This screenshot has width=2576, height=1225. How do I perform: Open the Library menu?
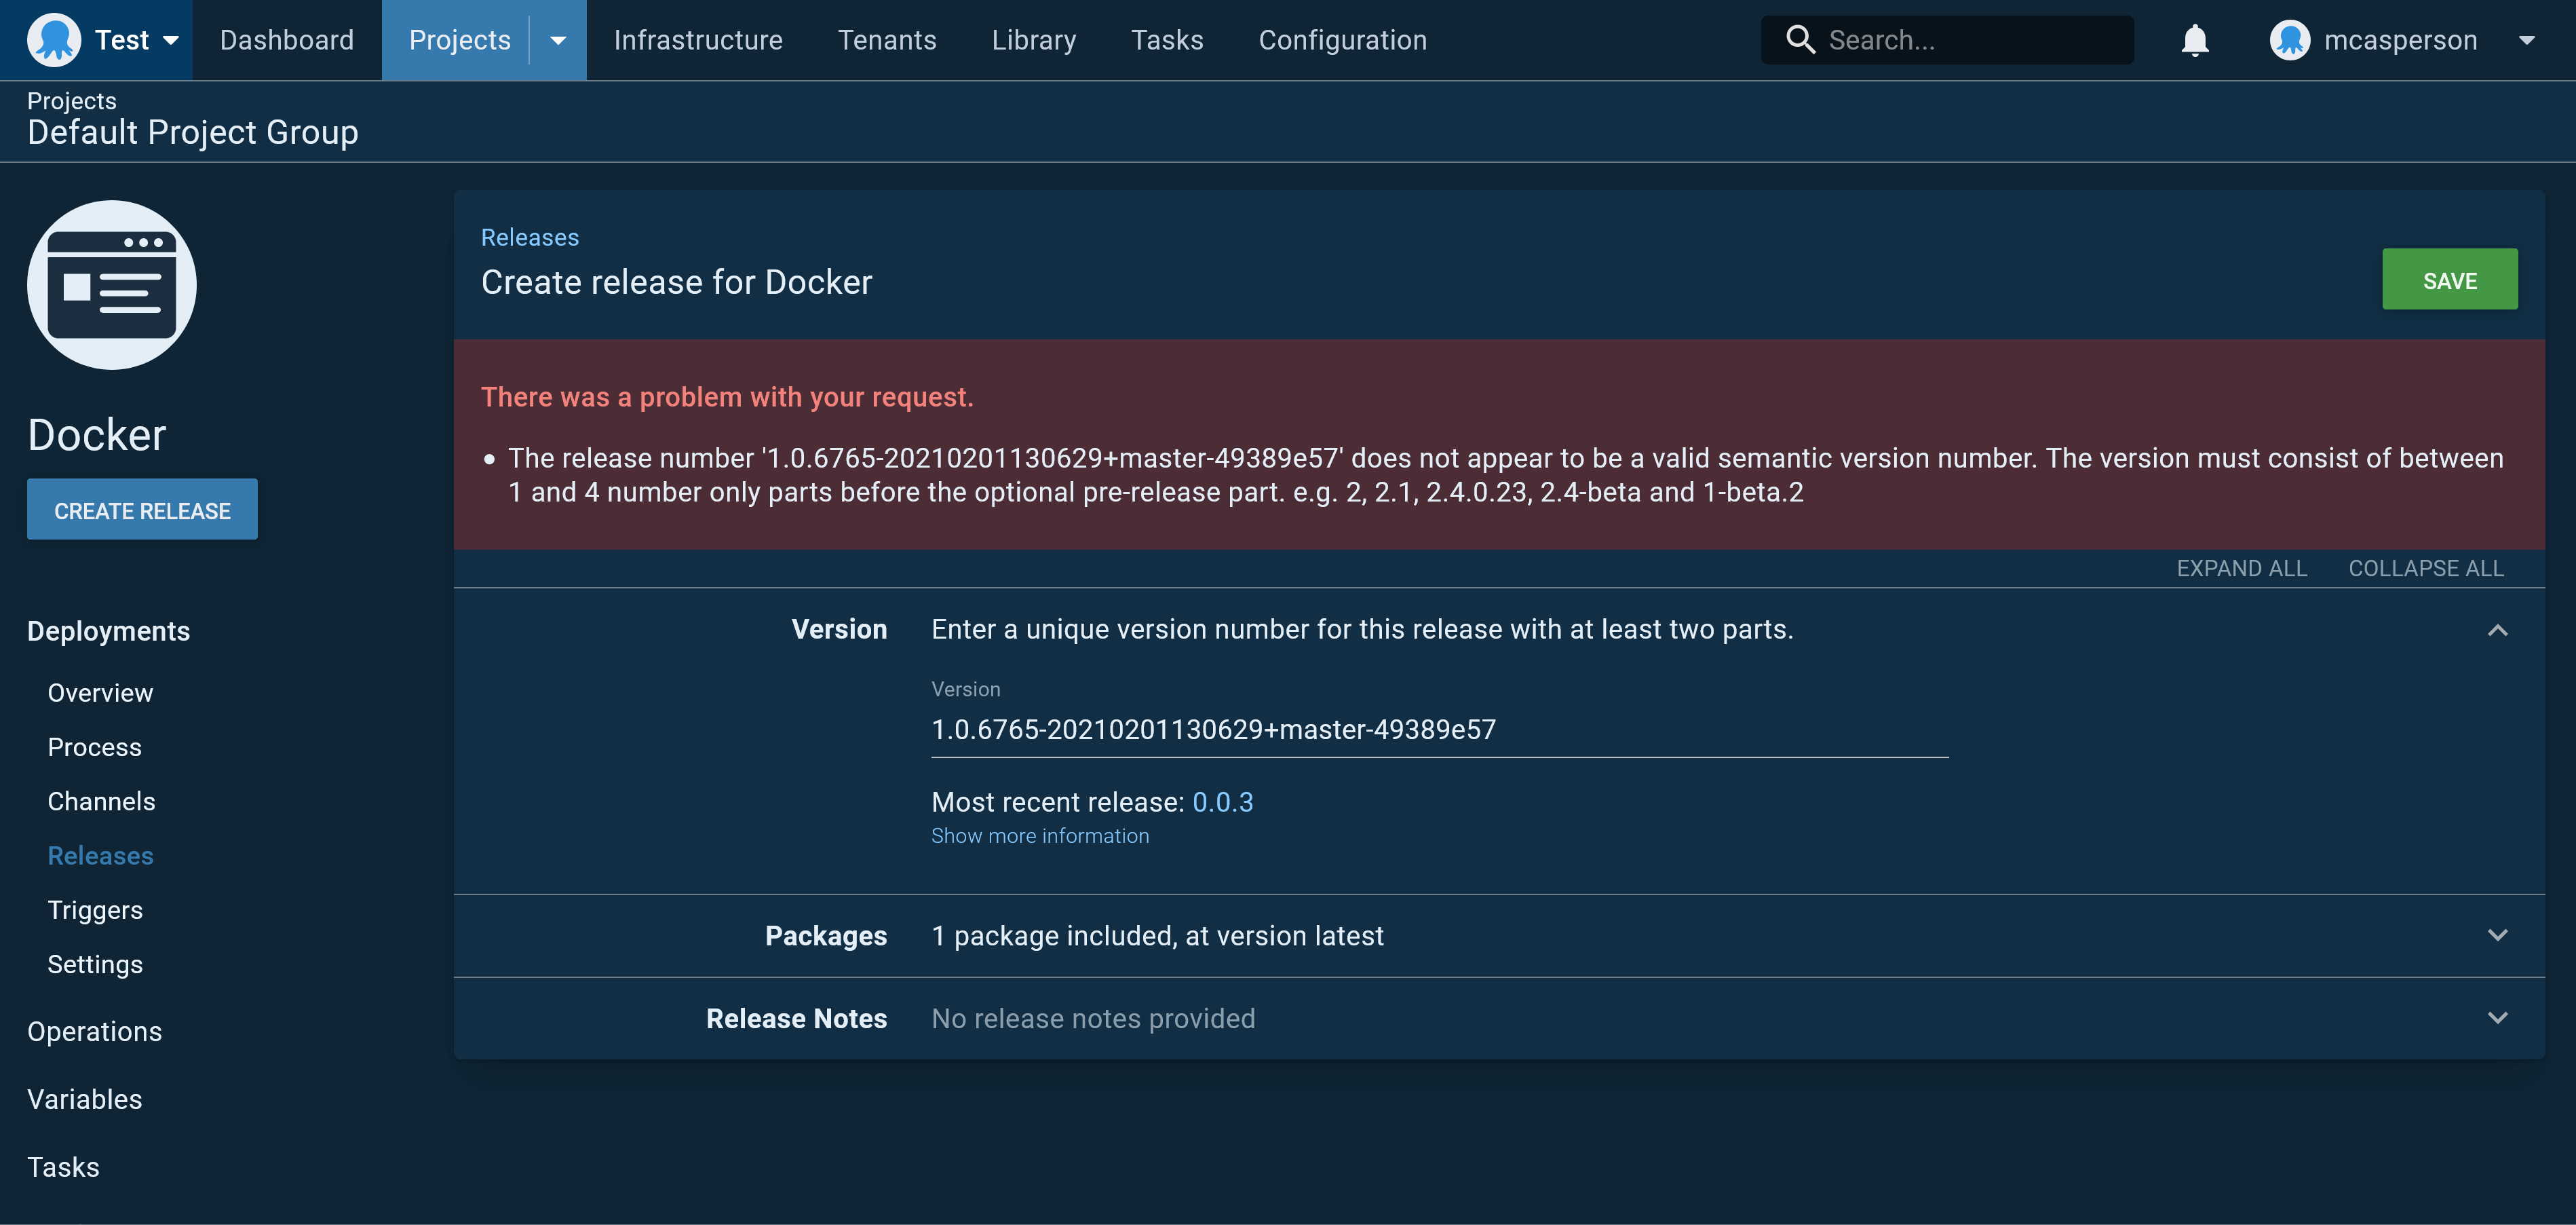tap(1034, 40)
